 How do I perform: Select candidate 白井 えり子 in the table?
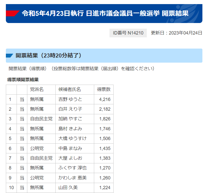(70, 109)
